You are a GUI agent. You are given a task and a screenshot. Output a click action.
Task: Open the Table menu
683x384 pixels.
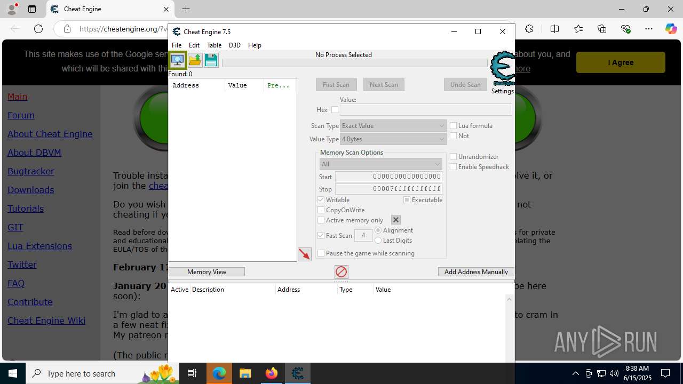coord(214,45)
